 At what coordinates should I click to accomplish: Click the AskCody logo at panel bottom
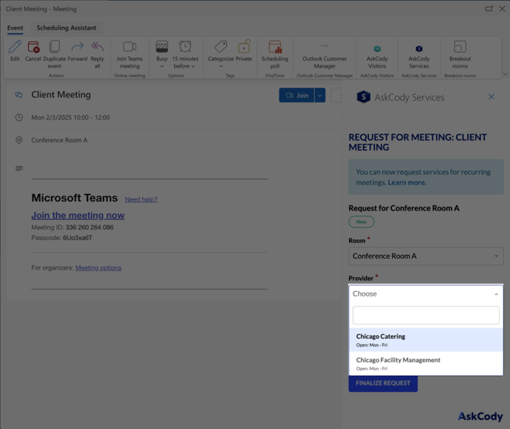click(480, 416)
